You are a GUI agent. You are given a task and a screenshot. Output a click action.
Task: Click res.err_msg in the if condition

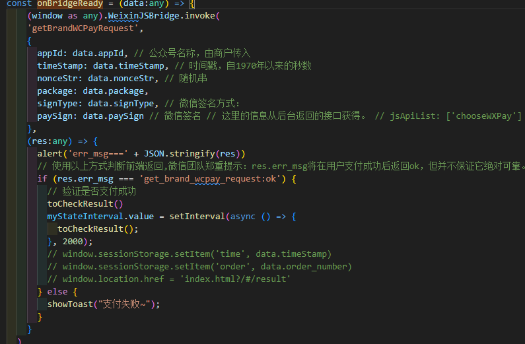point(85,179)
